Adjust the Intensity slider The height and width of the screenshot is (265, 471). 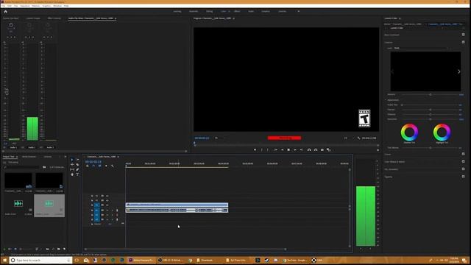[430, 94]
